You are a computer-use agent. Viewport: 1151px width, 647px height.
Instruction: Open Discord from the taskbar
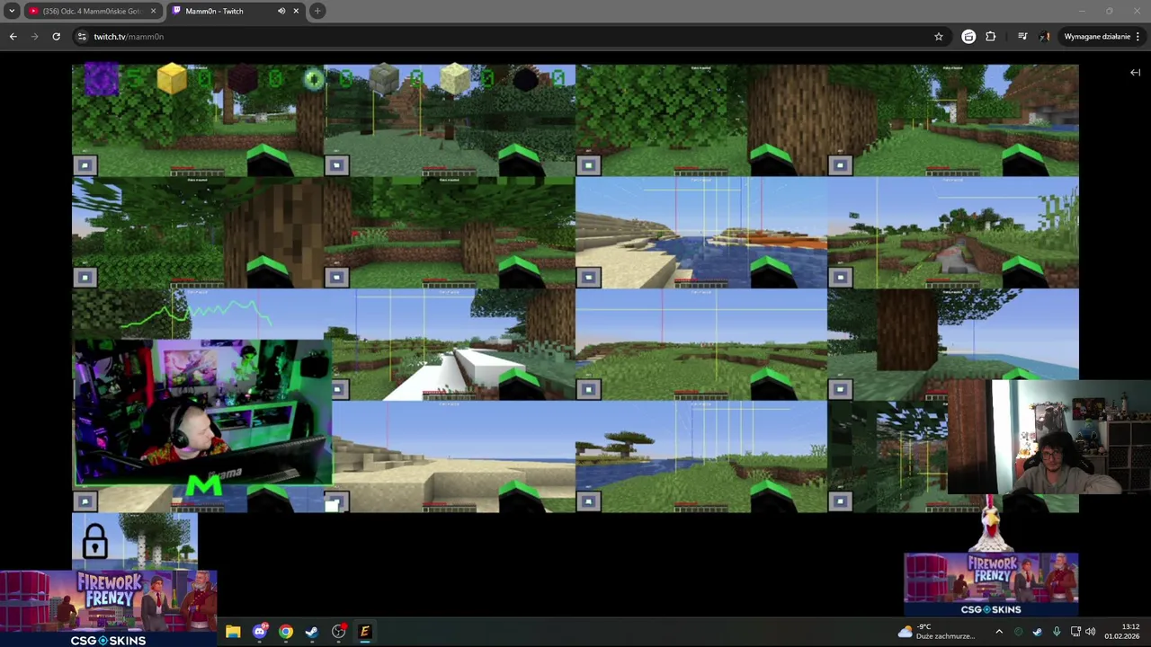(x=260, y=632)
